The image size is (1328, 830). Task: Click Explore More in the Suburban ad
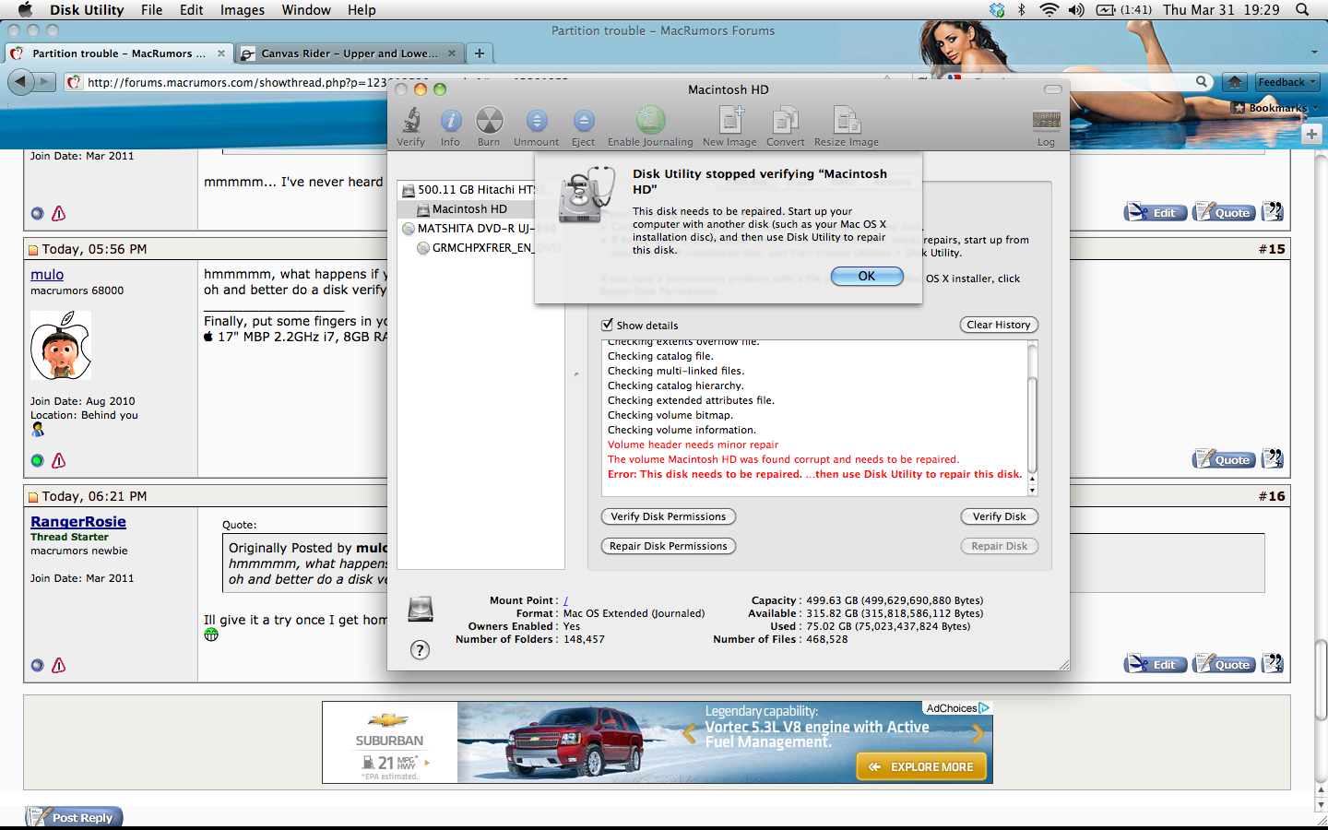pos(922,766)
